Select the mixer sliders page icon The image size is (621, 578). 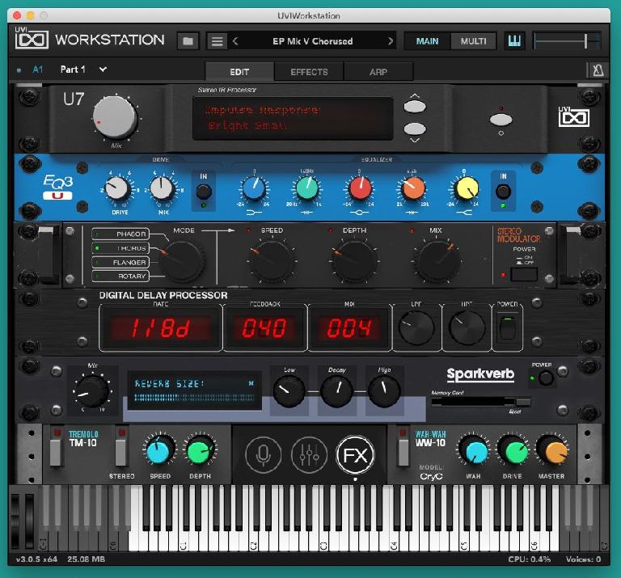coord(310,454)
